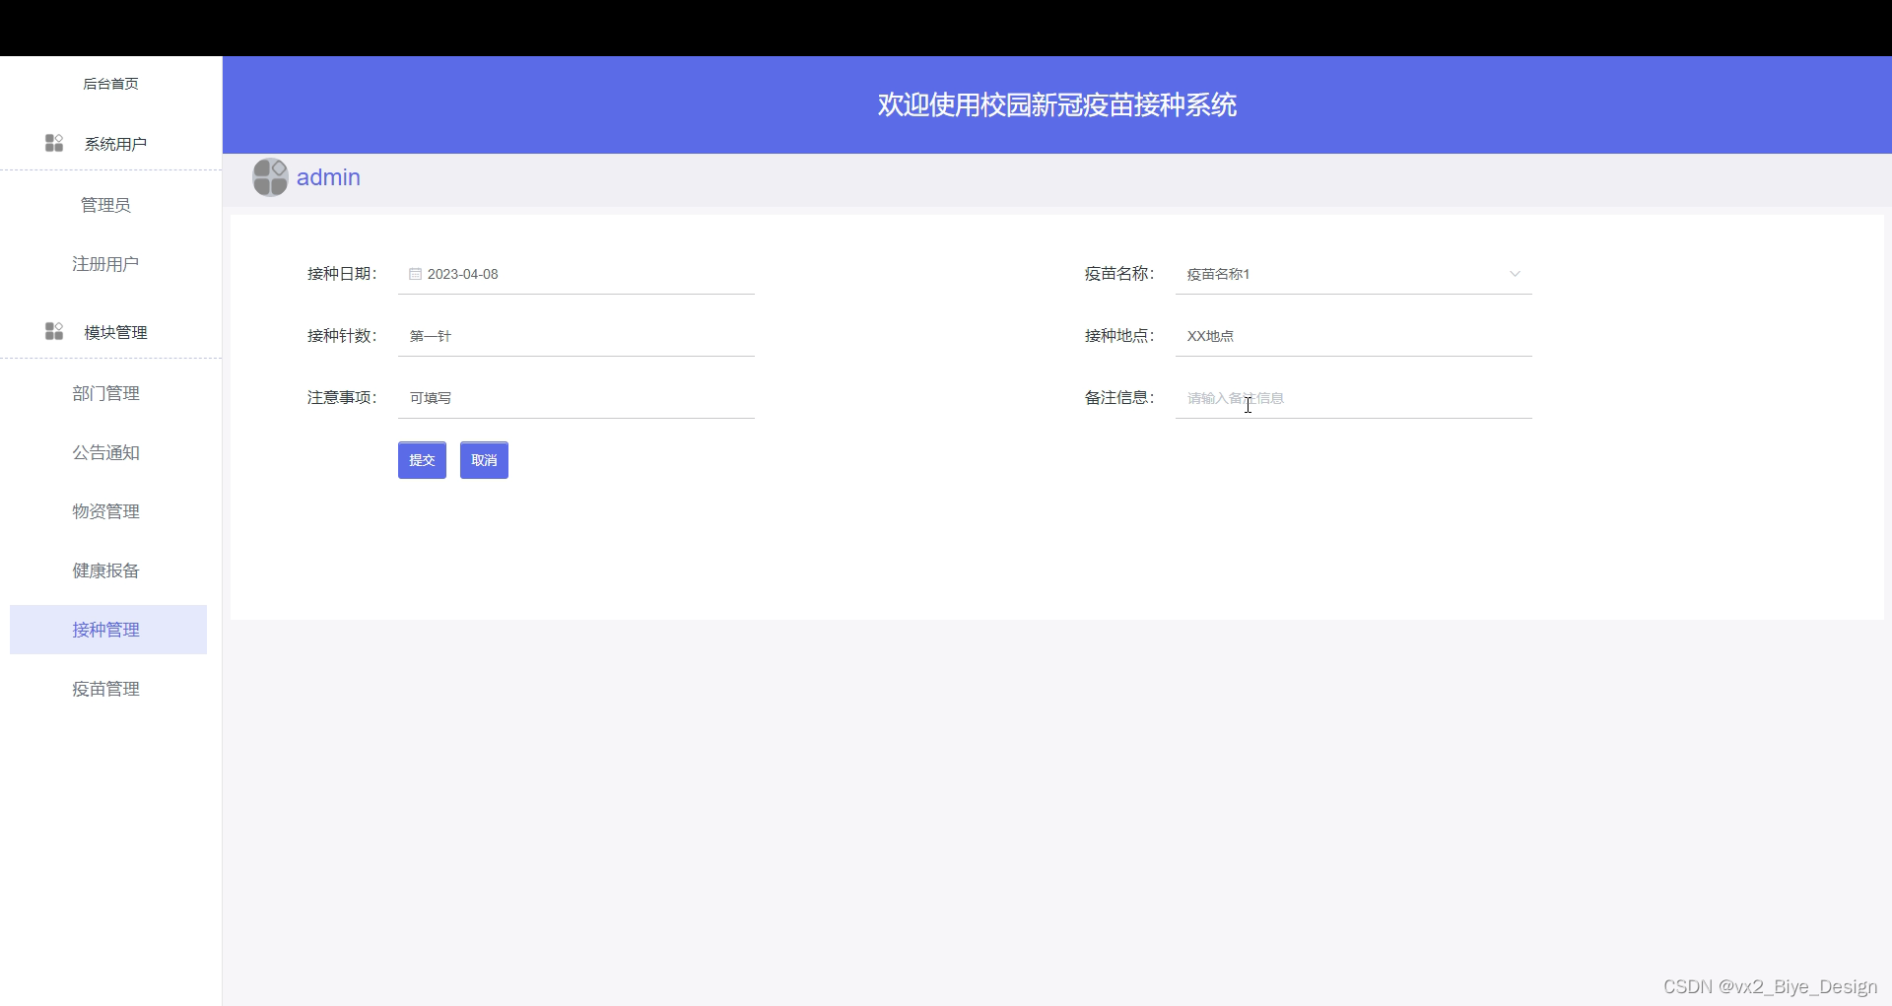Image resolution: width=1892 pixels, height=1006 pixels.
Task: Click the 欢迎使用校园新冠疫苗接种系统 title
Action: (1056, 104)
